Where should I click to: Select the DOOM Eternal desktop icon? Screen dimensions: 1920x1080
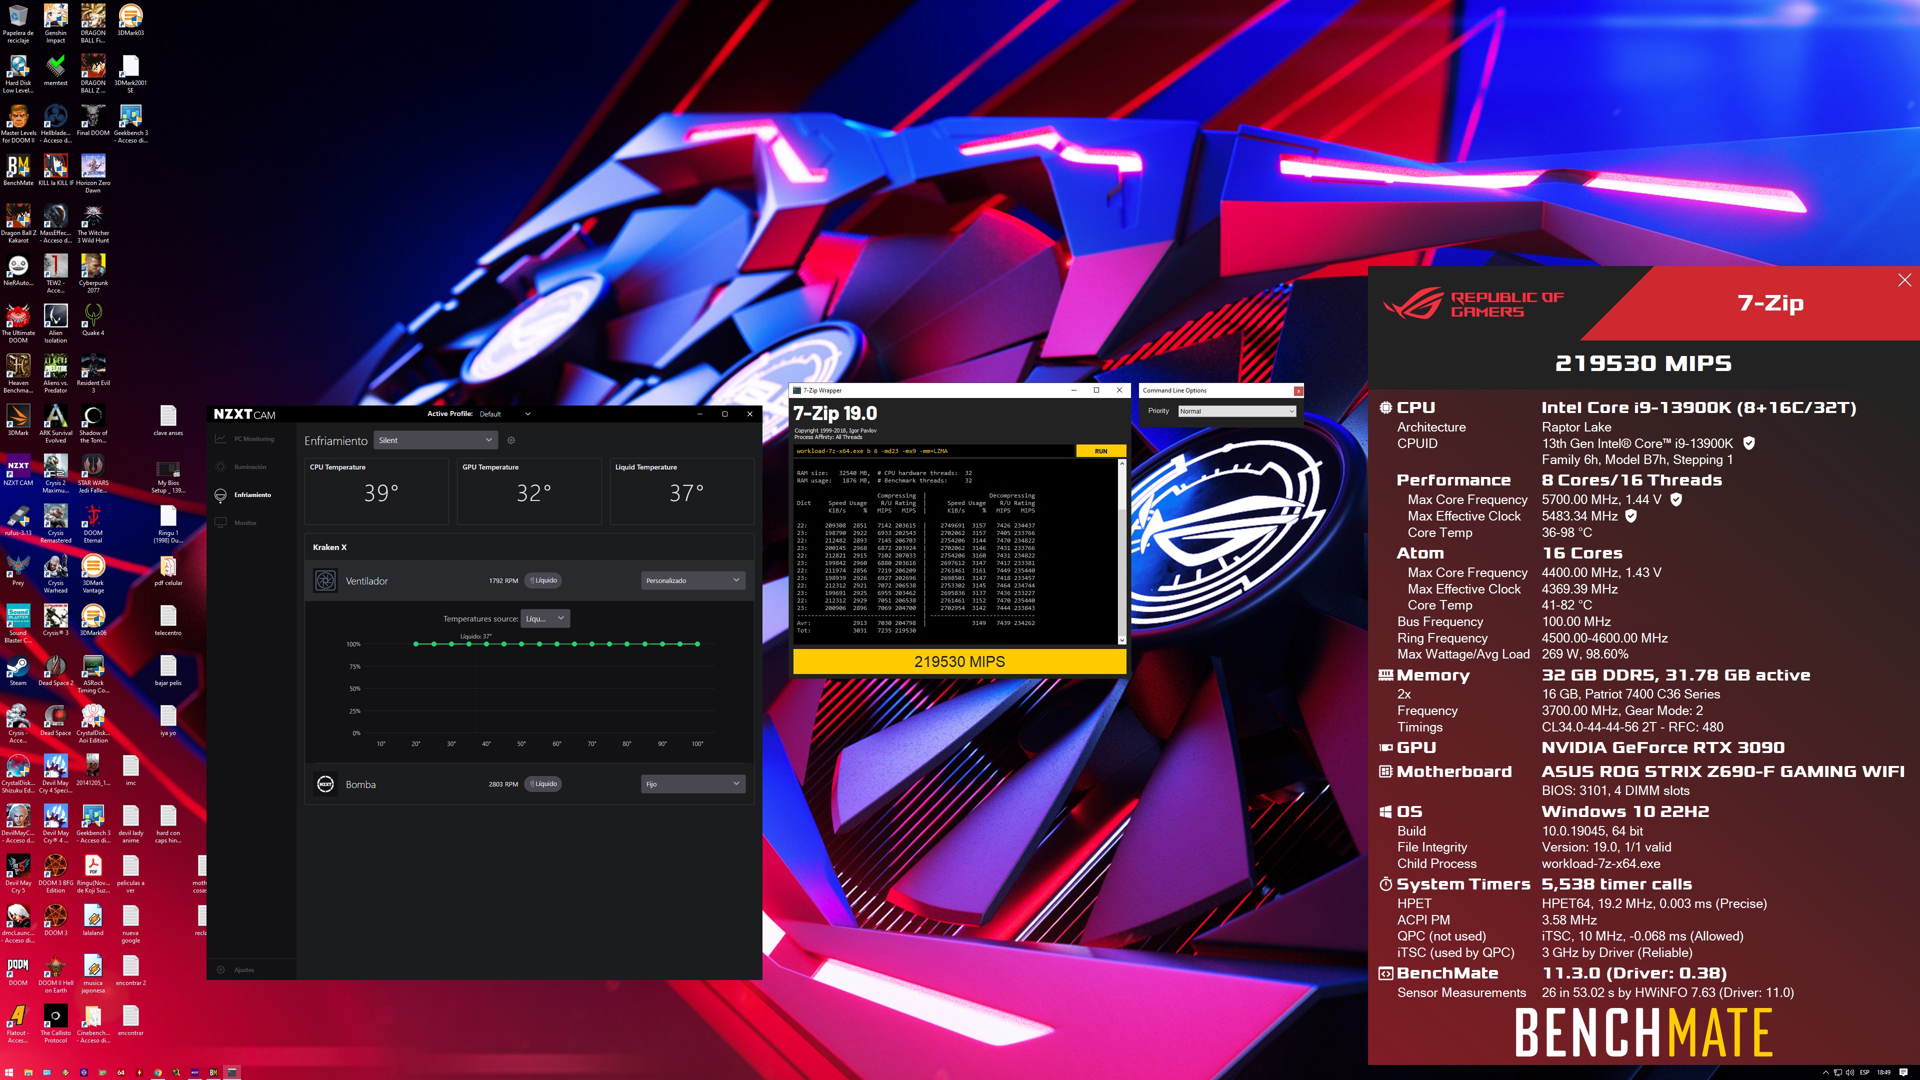click(93, 524)
